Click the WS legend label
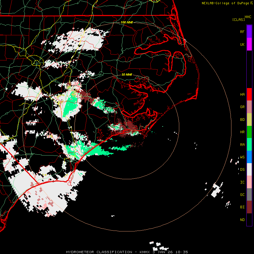 click(x=242, y=157)
